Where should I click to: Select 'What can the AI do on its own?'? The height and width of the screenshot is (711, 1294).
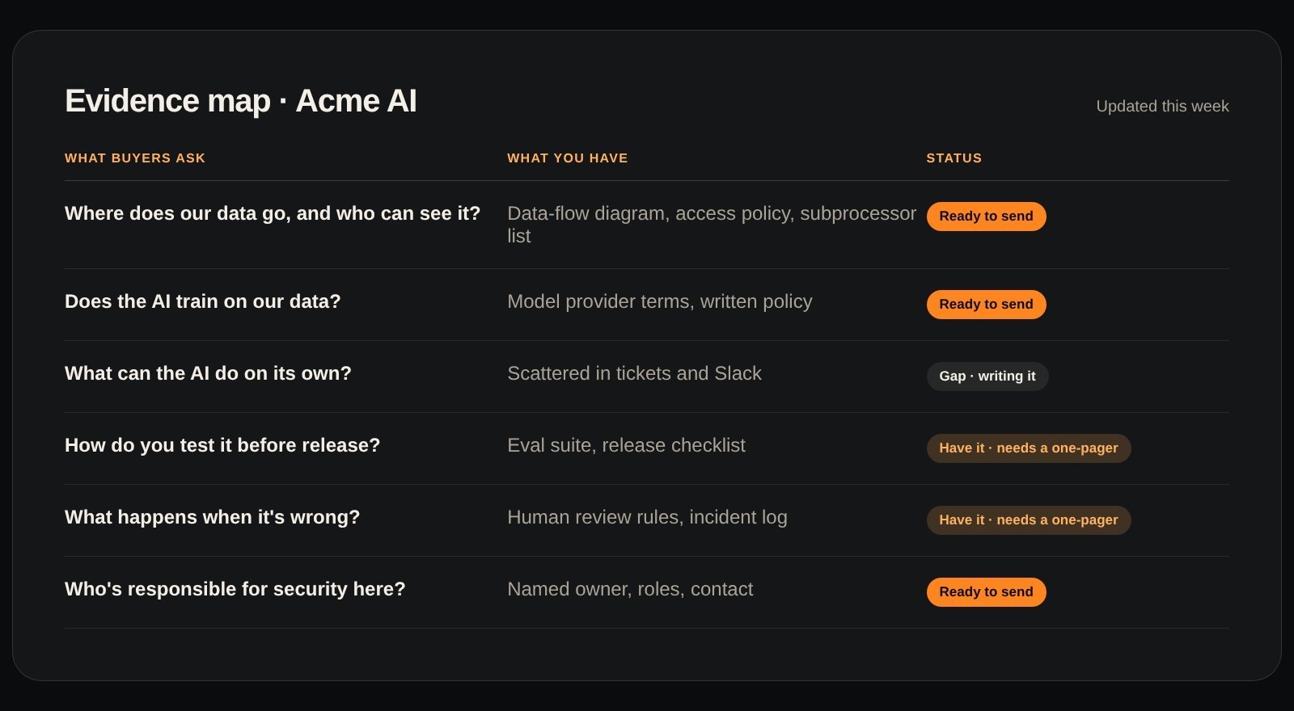pos(208,373)
